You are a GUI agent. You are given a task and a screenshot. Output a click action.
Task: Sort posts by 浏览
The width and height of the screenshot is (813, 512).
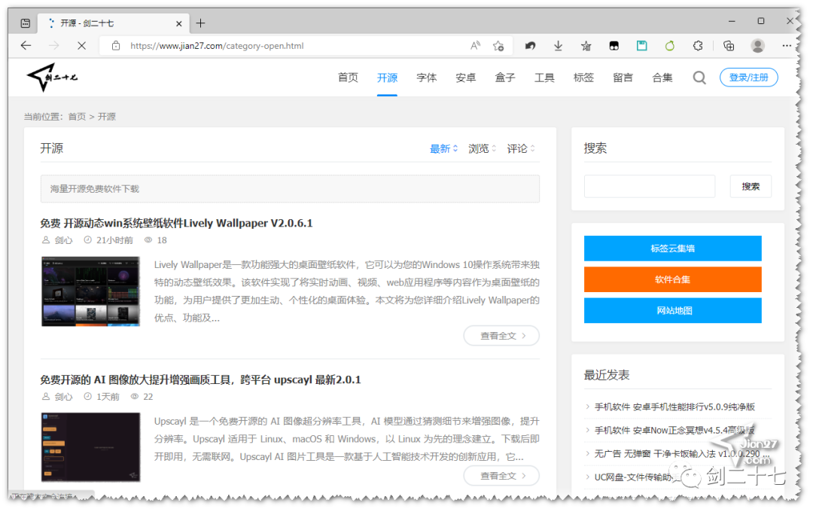tap(482, 149)
